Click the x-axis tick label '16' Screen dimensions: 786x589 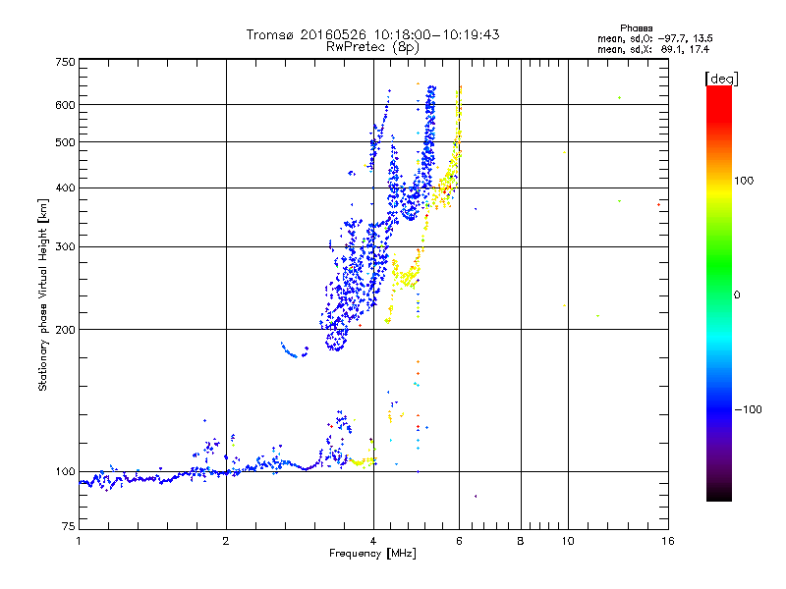tap(668, 541)
